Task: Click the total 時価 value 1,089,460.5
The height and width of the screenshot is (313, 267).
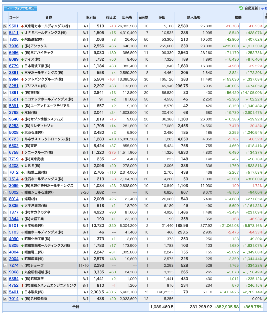Action: pos(162,307)
